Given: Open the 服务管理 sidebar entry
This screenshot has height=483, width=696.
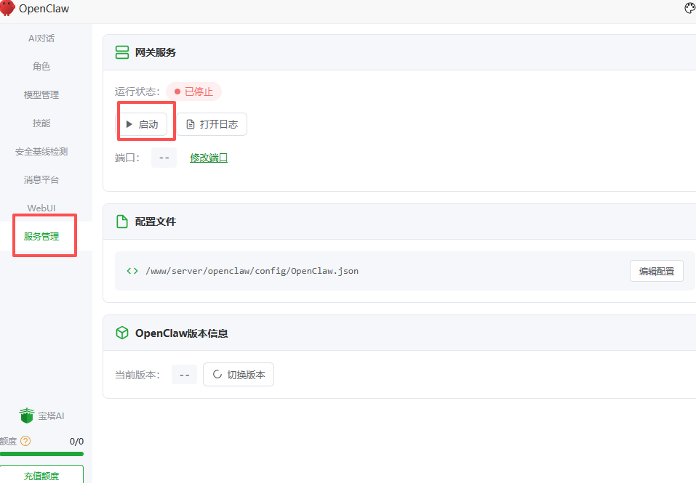Looking at the screenshot, I should point(41,235).
